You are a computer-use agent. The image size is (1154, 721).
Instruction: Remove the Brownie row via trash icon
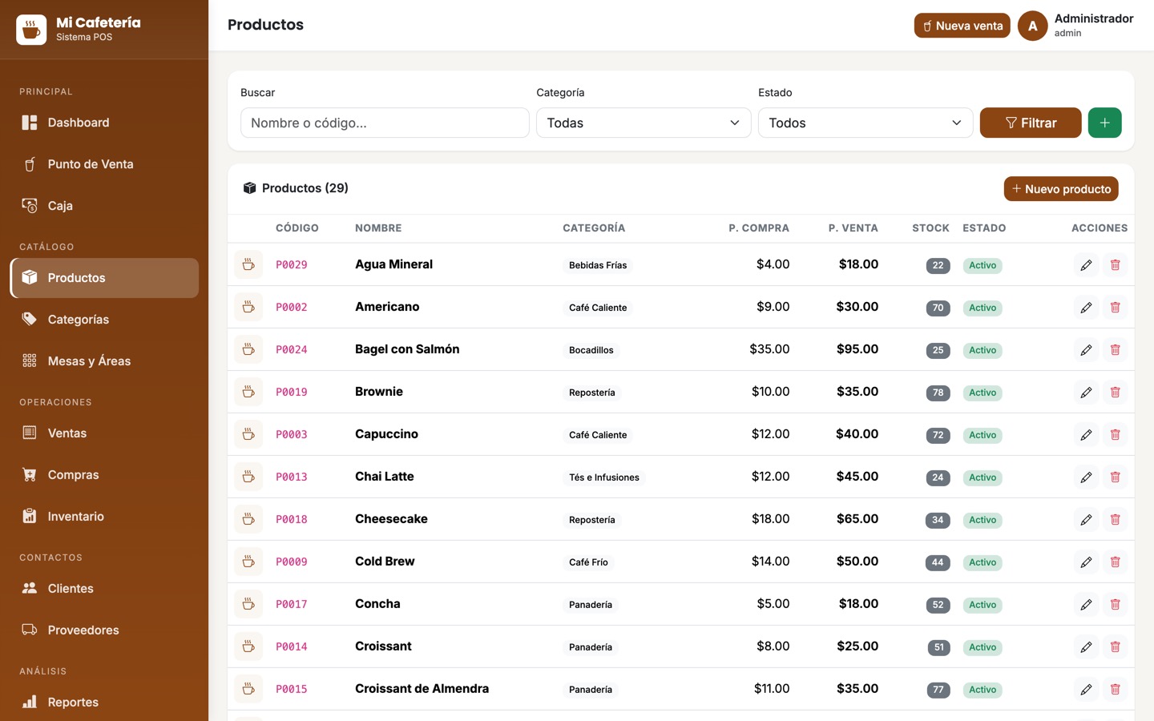coord(1115,393)
